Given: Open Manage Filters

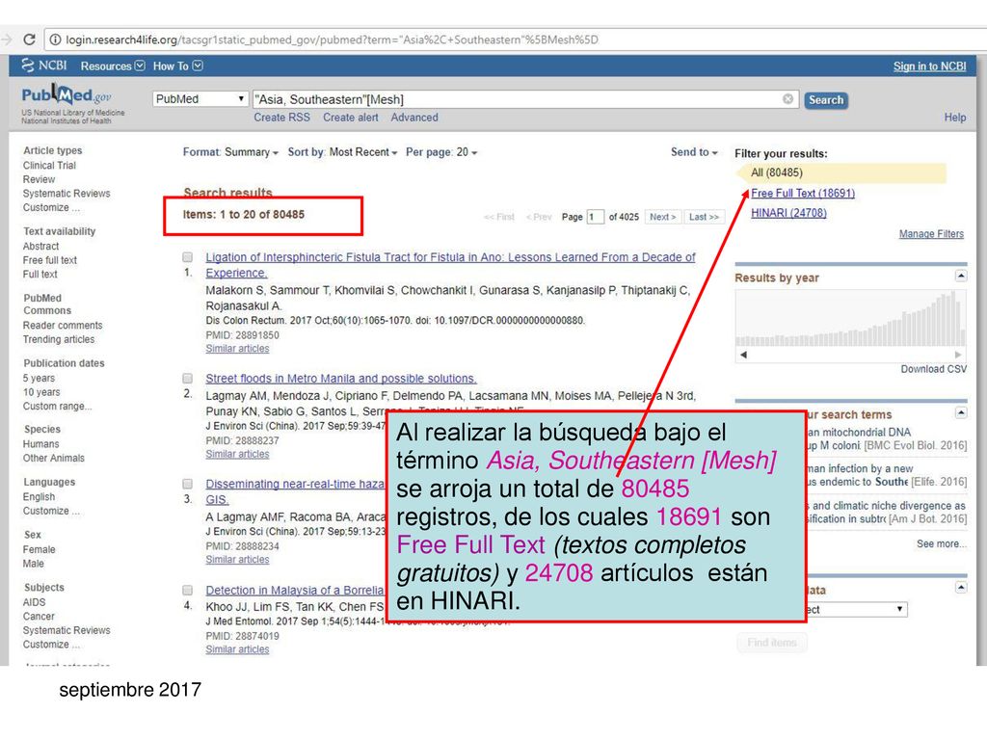Looking at the screenshot, I should pos(931,234).
